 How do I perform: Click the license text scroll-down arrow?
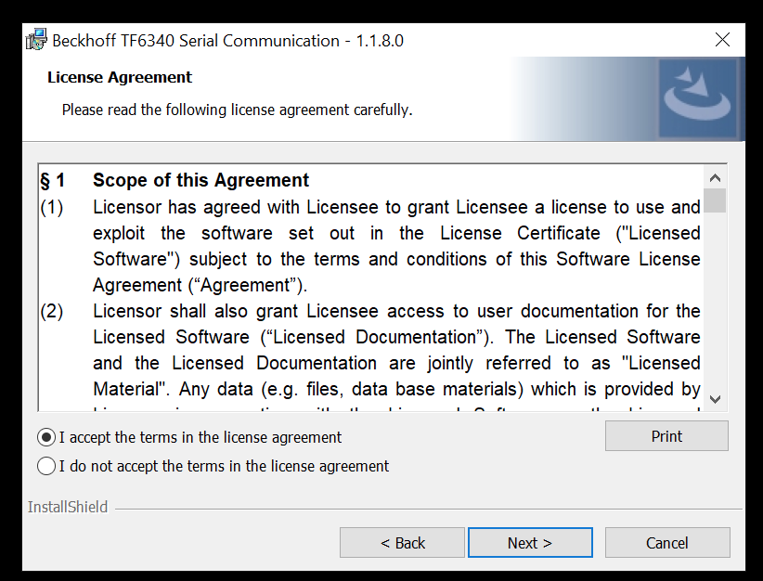tap(715, 399)
